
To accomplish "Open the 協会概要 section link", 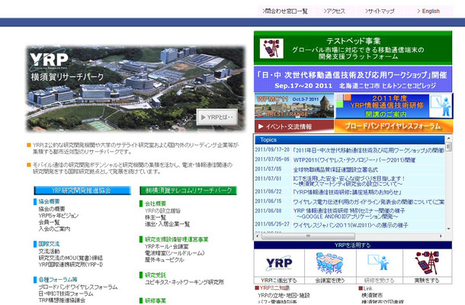I will point(49,201).
